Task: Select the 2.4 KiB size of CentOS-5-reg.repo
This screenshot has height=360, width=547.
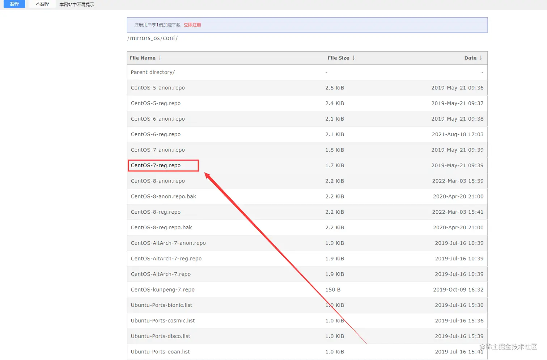Action: click(x=335, y=104)
